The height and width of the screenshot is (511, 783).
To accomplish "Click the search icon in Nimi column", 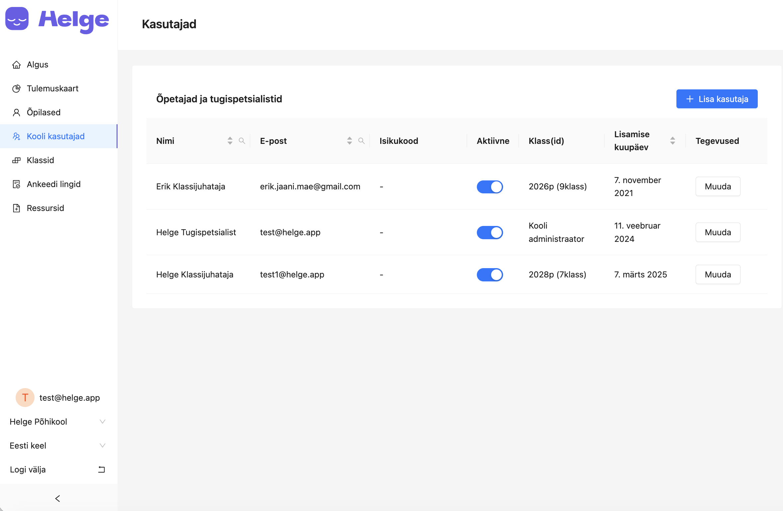I will pyautogui.click(x=242, y=141).
